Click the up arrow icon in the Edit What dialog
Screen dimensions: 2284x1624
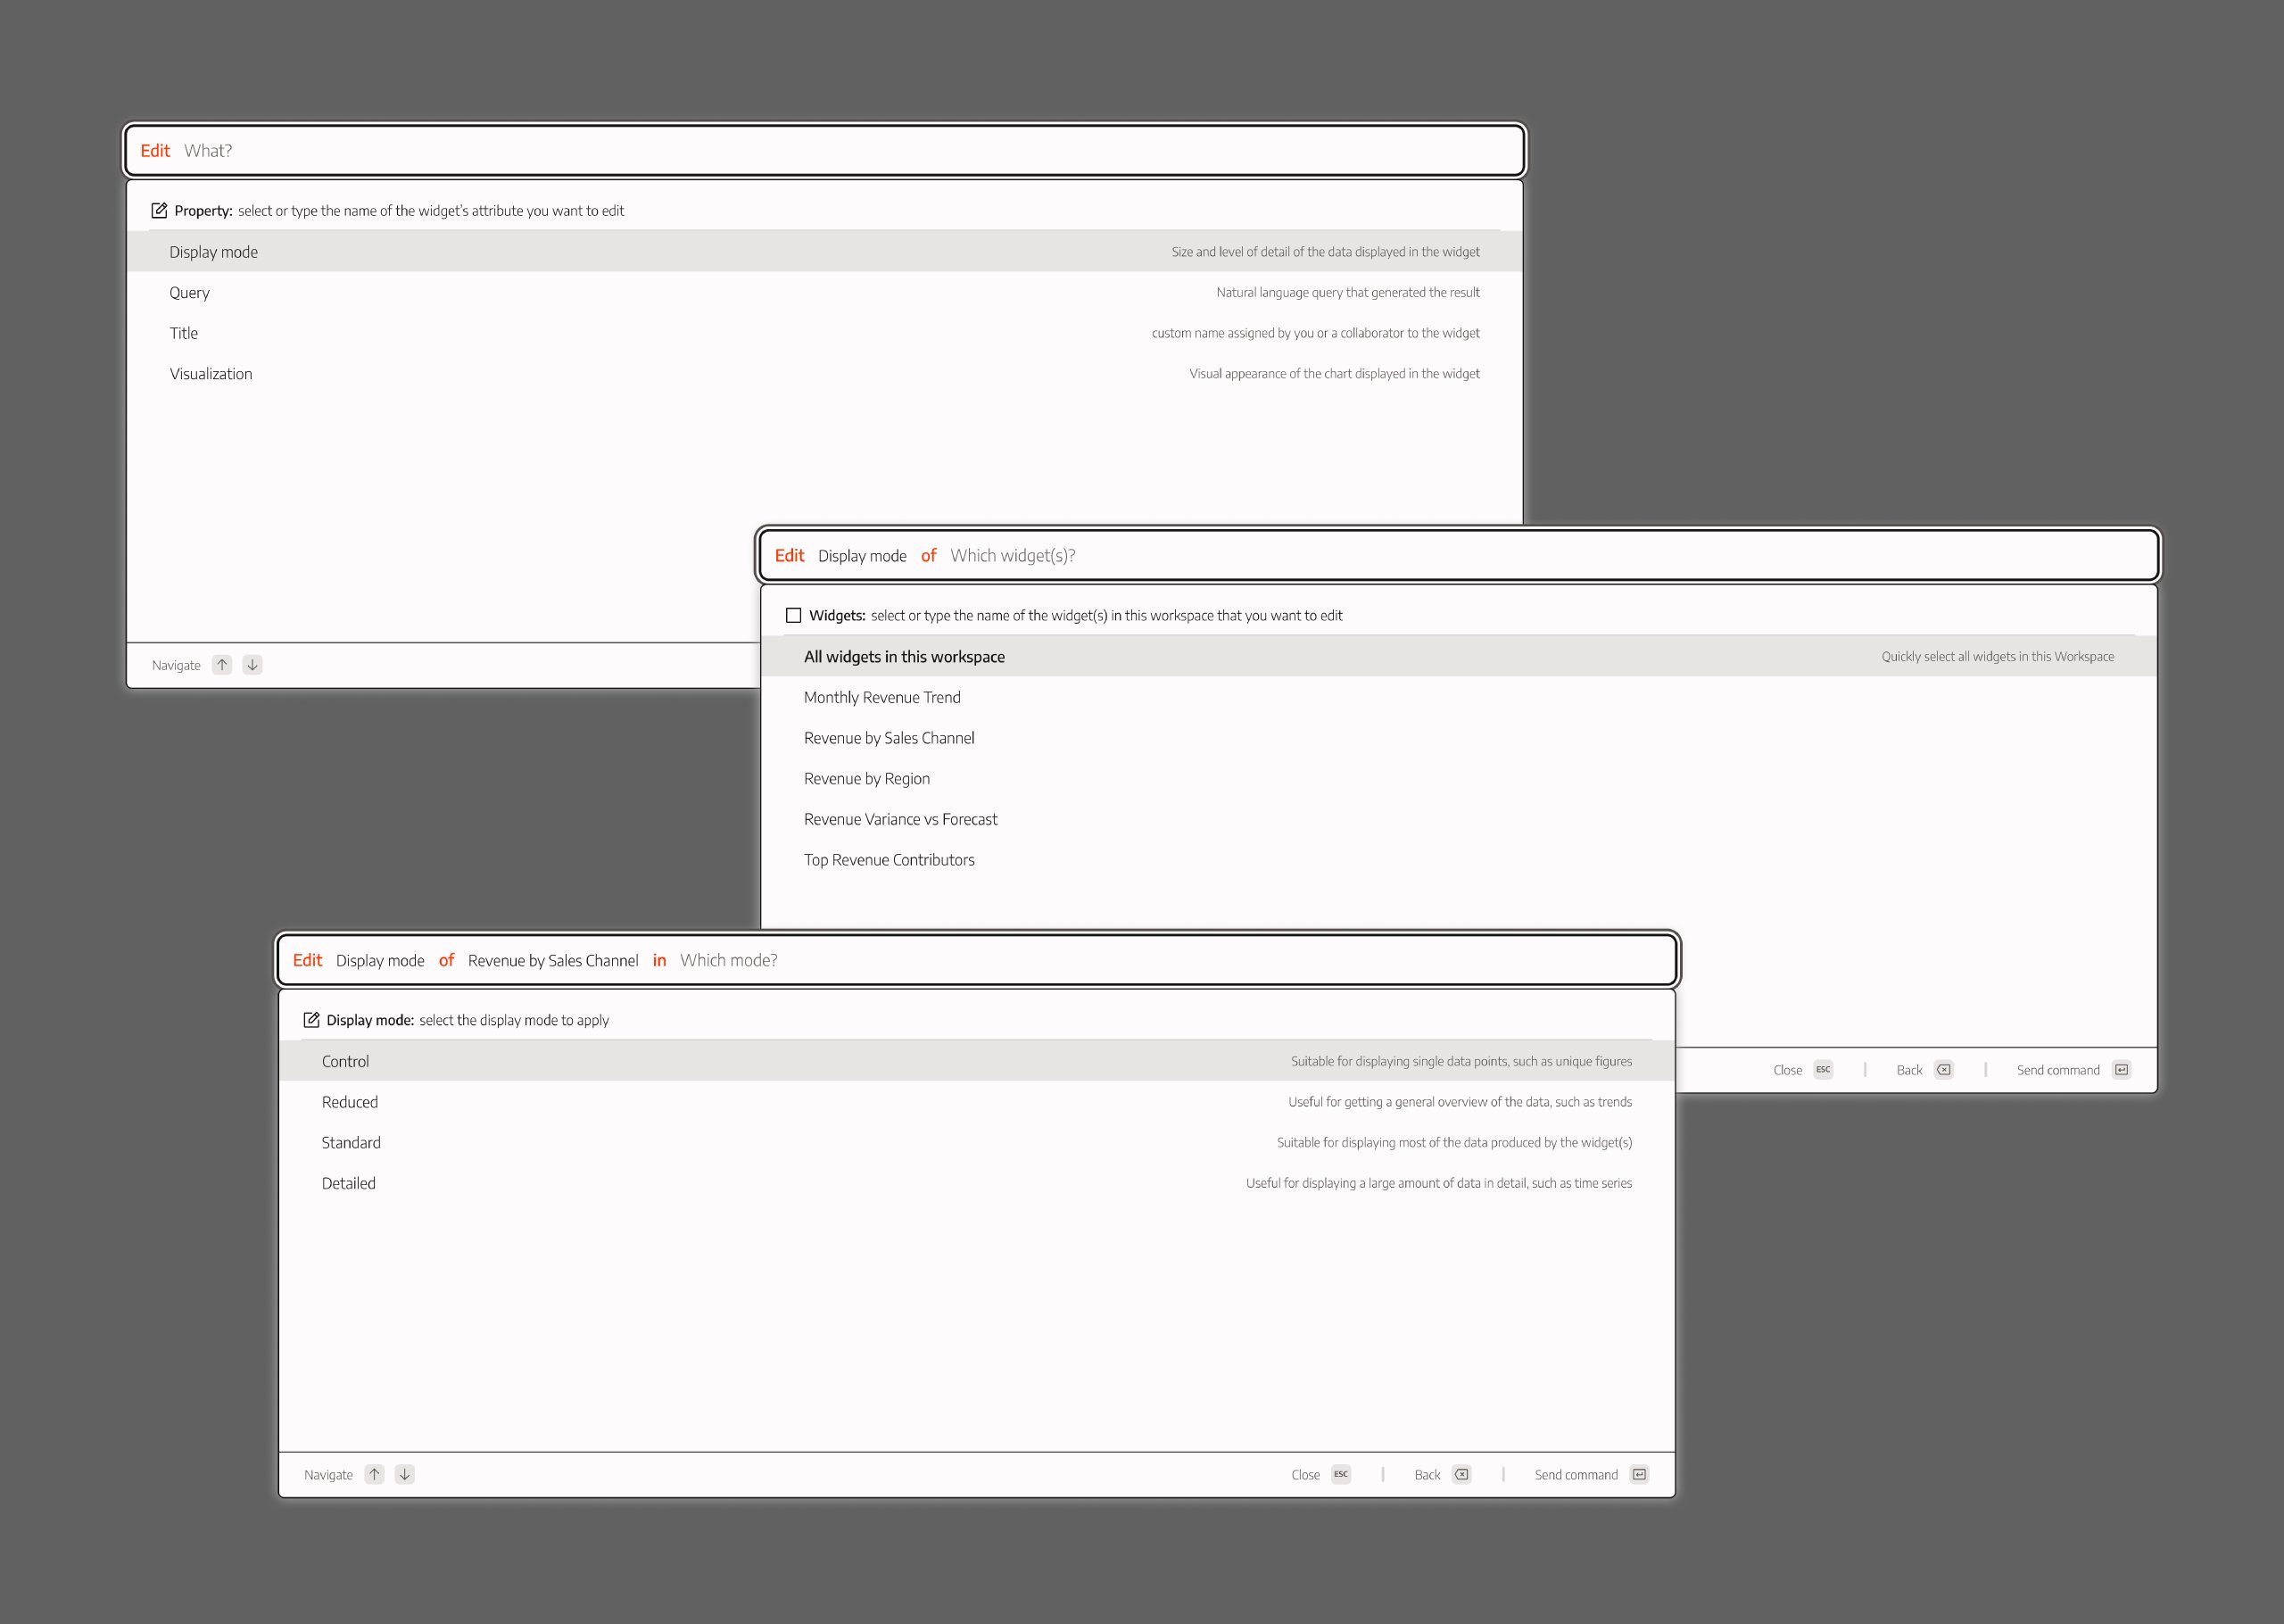[x=222, y=664]
